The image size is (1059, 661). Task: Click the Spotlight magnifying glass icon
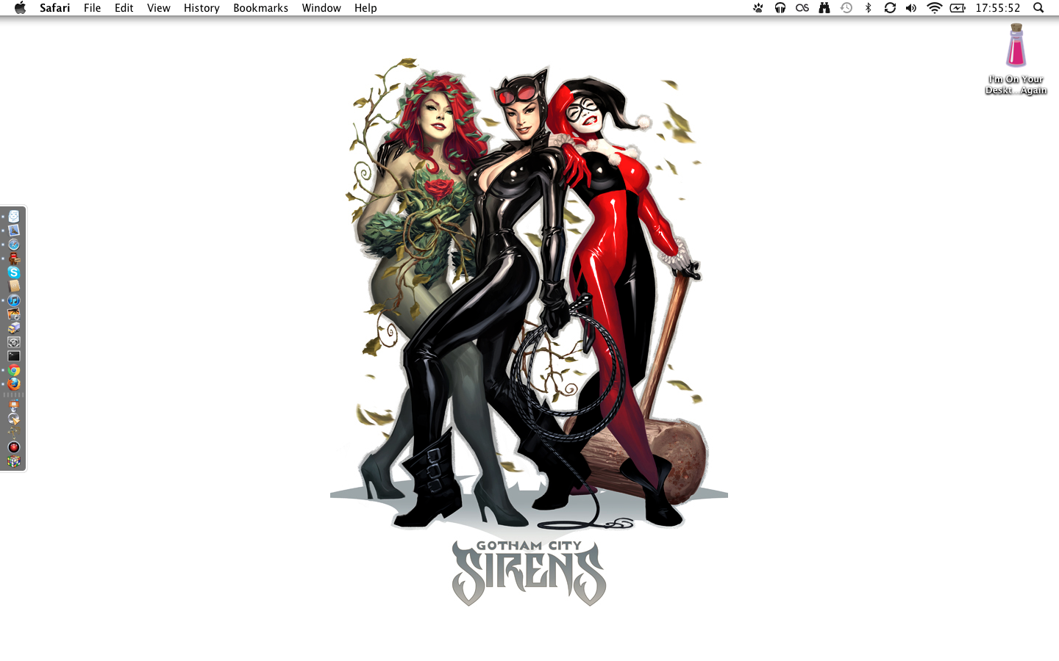(x=1038, y=8)
